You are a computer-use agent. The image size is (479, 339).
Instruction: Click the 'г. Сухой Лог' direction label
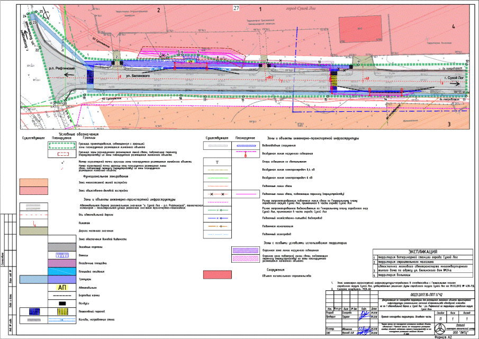click(454, 77)
